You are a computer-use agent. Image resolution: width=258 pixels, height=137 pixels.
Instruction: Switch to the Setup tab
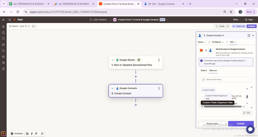point(202,42)
